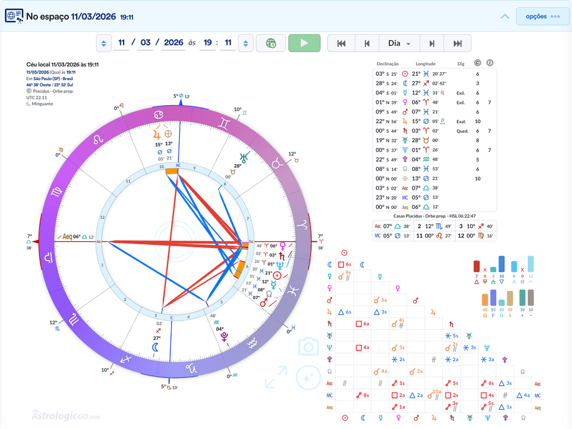This screenshot has width=572, height=429.
Task: Click the expand fullscreen arrows icon
Action: [x=276, y=377]
